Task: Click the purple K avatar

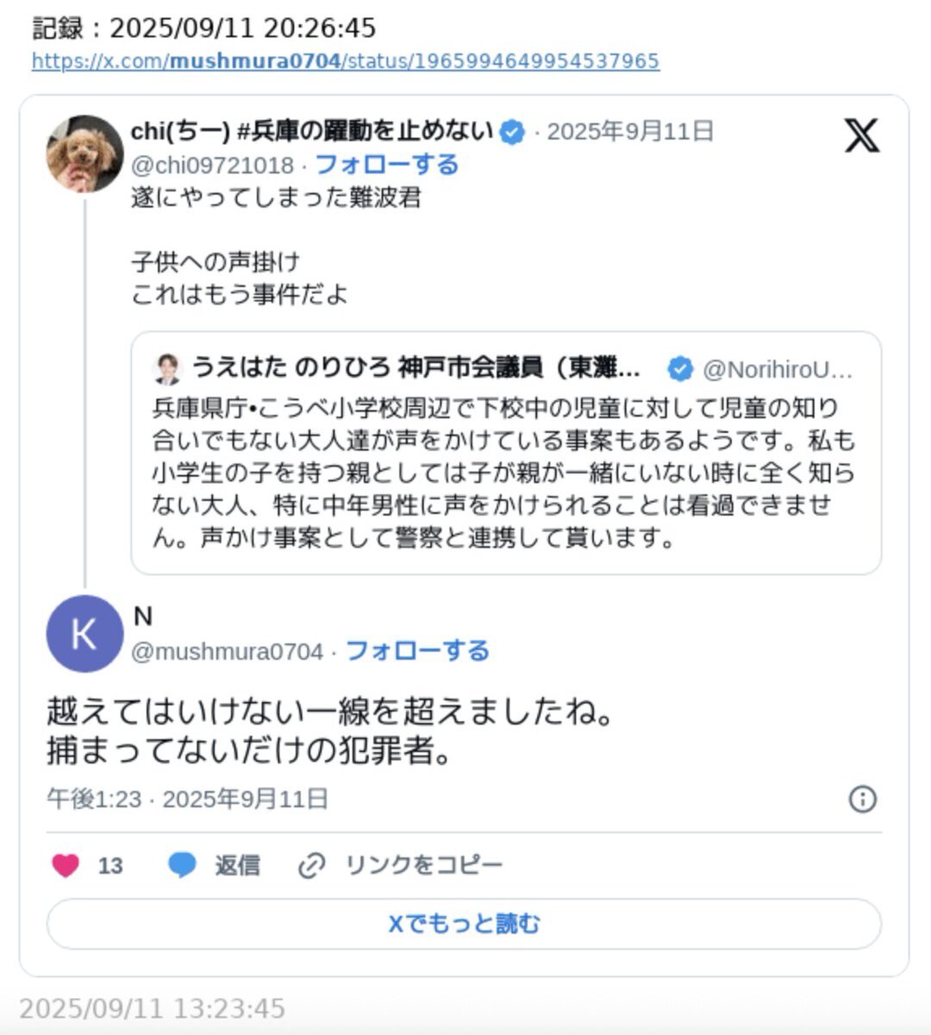Action: (84, 634)
